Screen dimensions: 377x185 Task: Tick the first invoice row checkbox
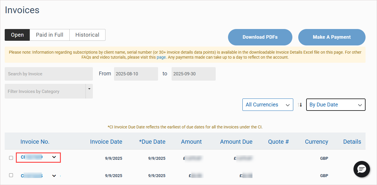(x=11, y=158)
